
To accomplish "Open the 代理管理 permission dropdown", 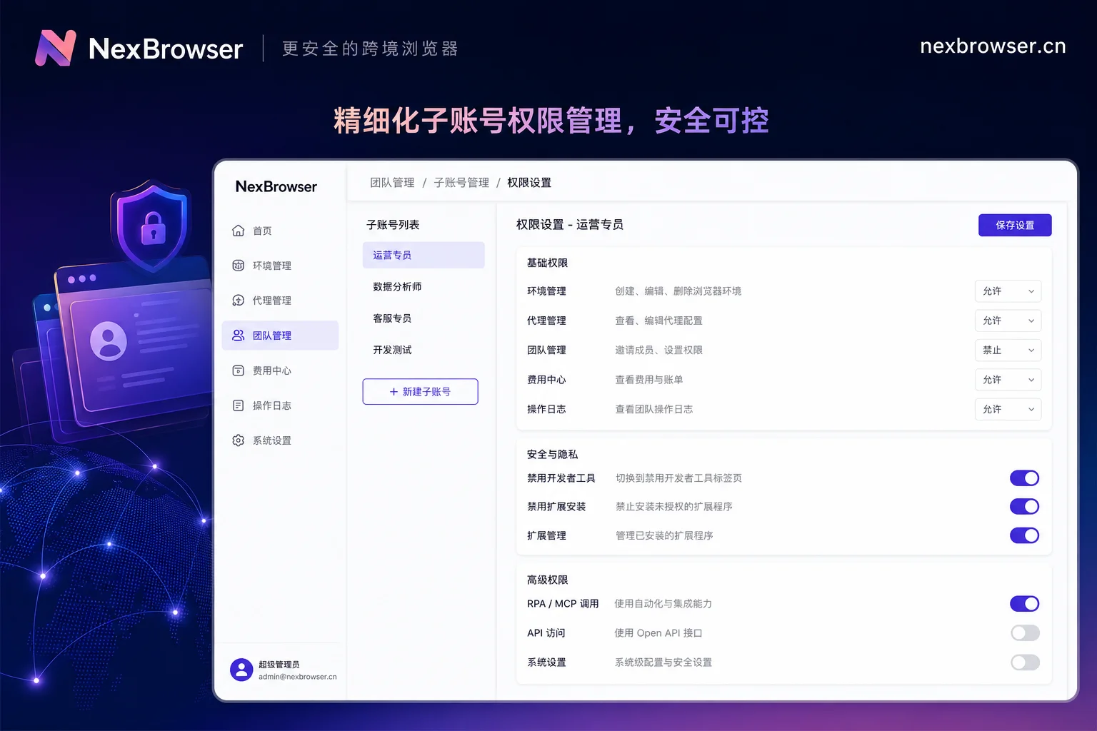I will point(1008,321).
